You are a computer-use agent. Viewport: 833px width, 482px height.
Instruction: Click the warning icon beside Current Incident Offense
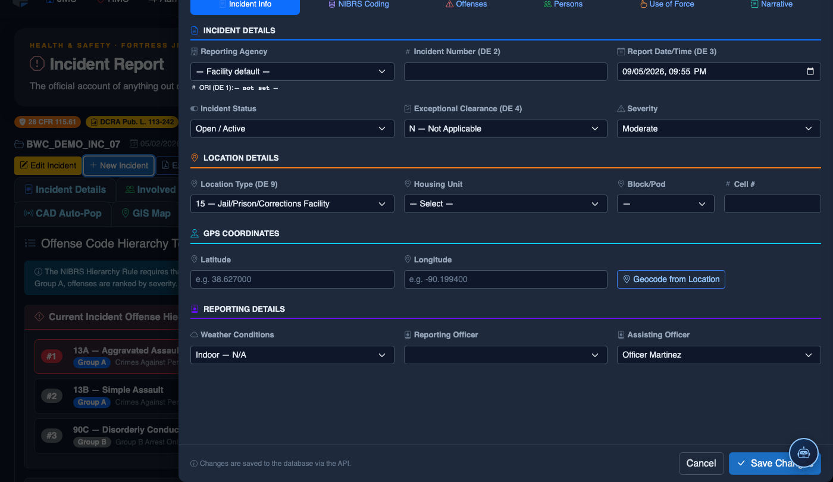pyautogui.click(x=39, y=317)
